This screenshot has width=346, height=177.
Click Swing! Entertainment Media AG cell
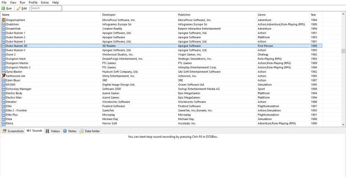pos(199,89)
